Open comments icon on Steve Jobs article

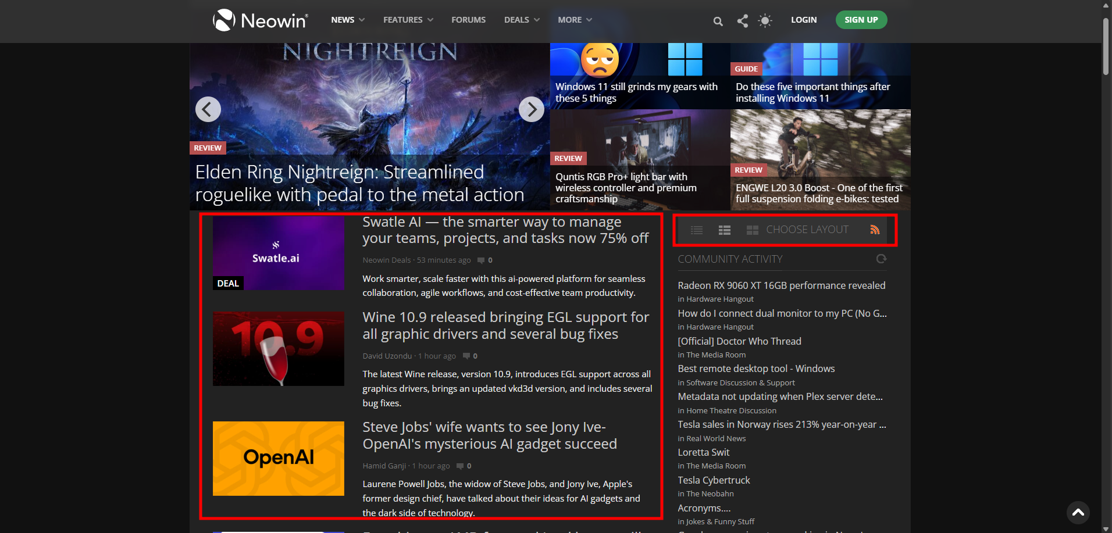(460, 466)
